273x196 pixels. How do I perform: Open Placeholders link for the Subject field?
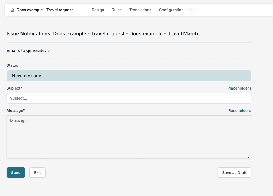click(239, 88)
